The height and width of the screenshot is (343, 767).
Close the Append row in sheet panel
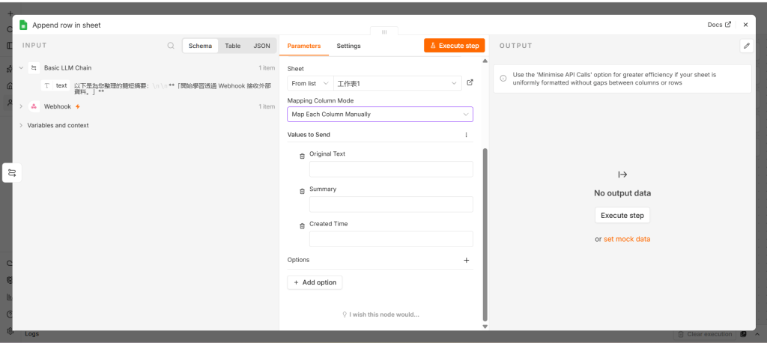(x=745, y=25)
